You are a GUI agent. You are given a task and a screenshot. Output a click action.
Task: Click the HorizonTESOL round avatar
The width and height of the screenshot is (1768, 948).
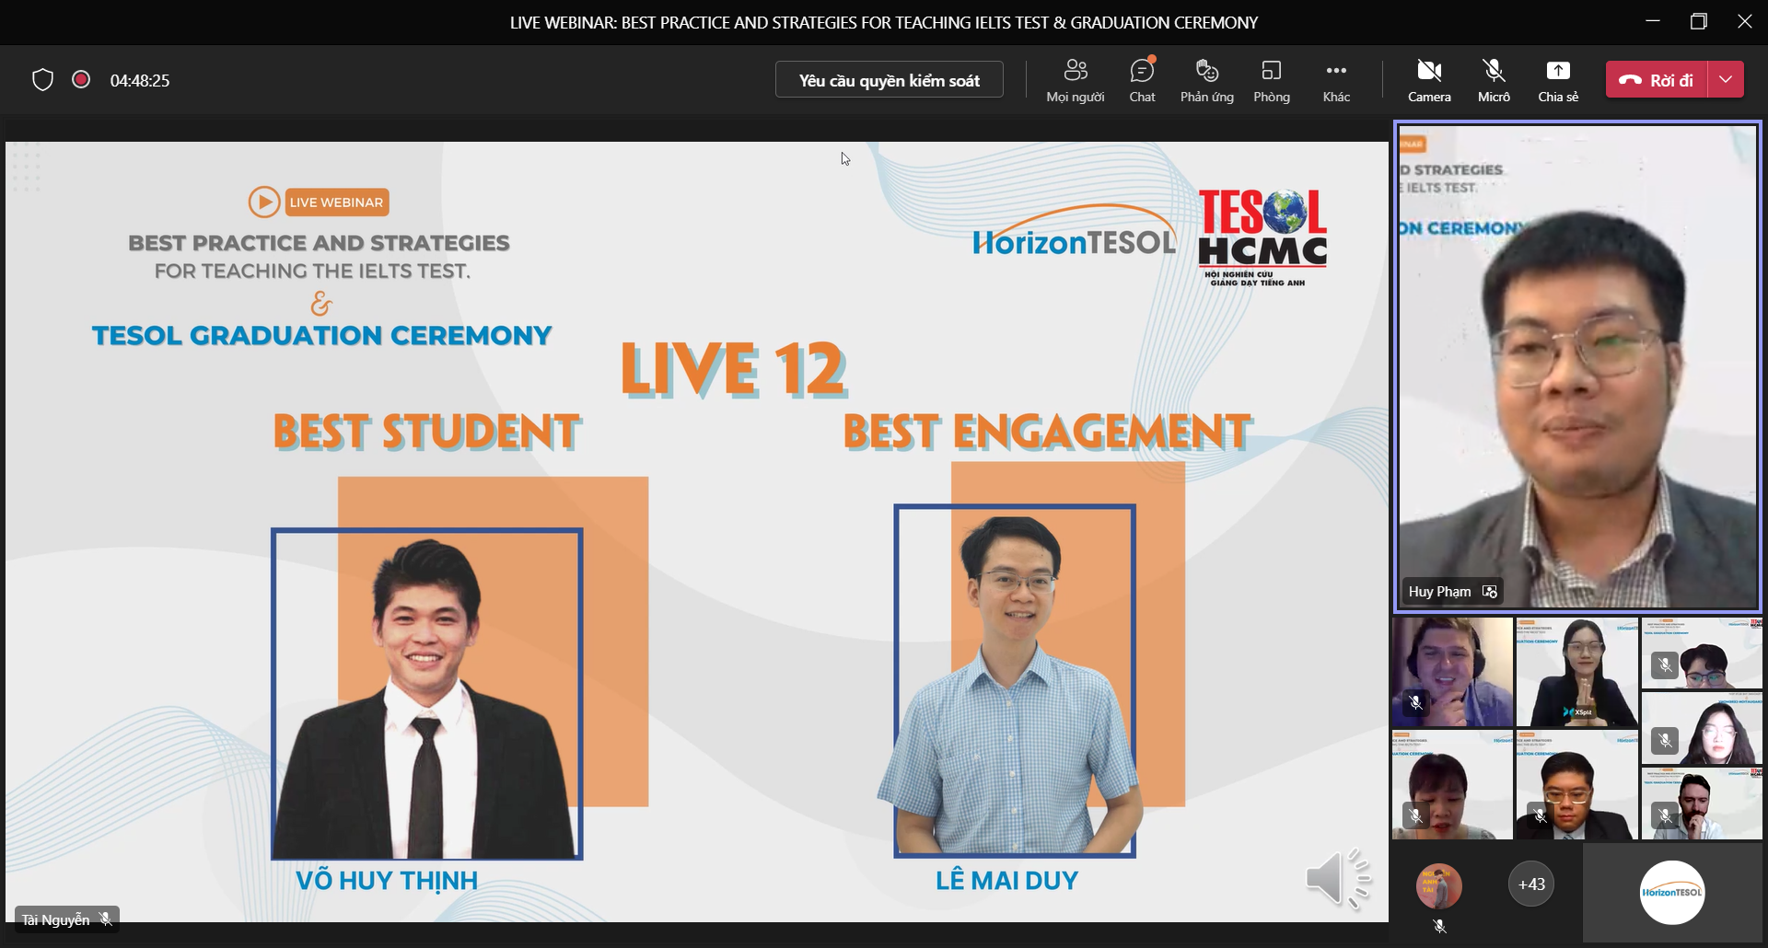[1672, 892]
